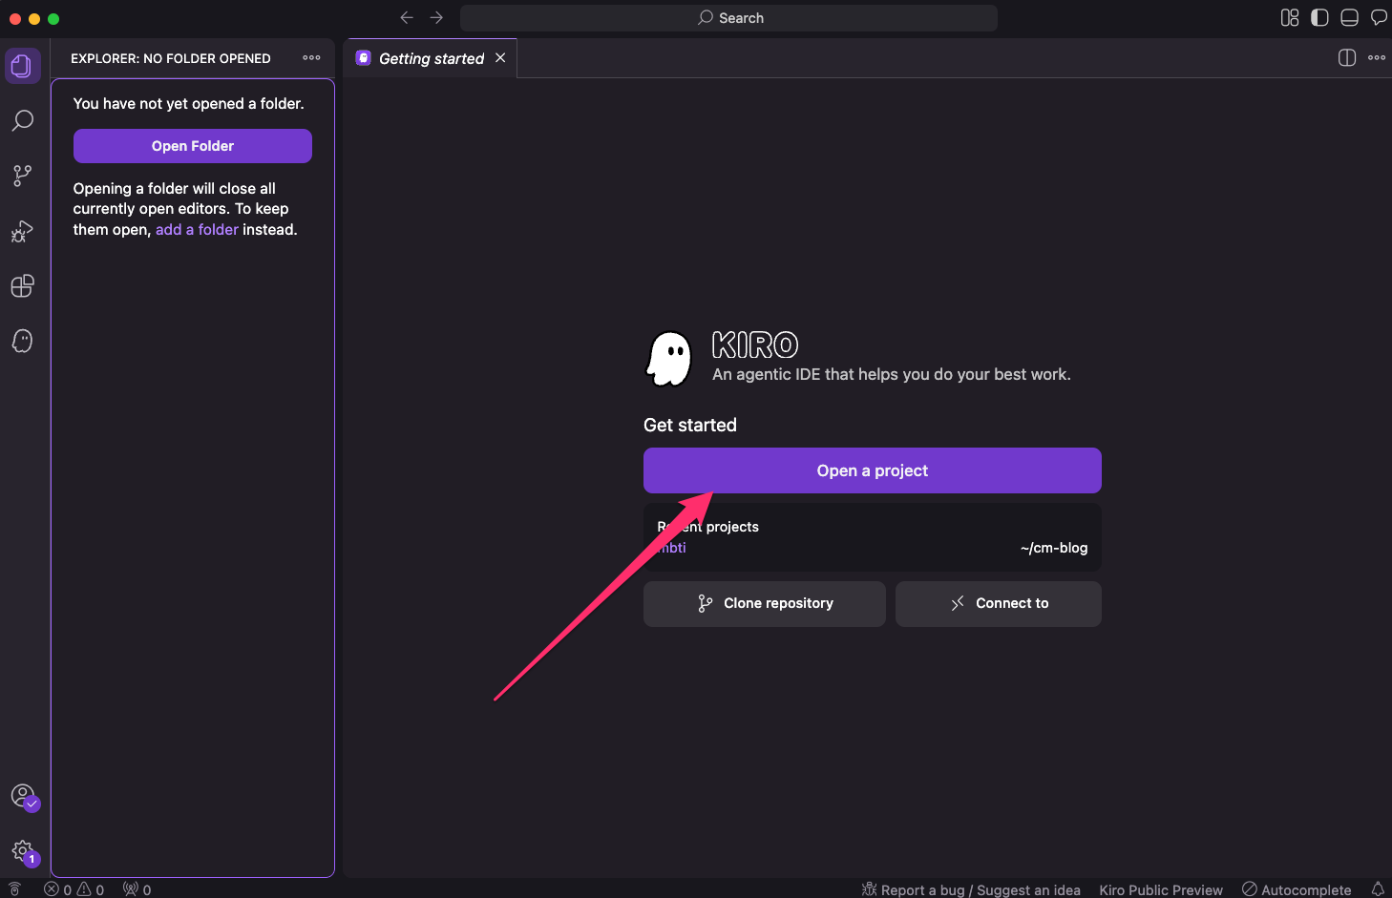Toggle the primary side bar
The width and height of the screenshot is (1392, 898).
1319,17
